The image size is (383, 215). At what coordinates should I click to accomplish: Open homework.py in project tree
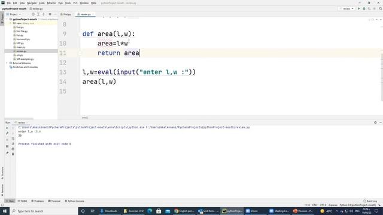[23, 39]
